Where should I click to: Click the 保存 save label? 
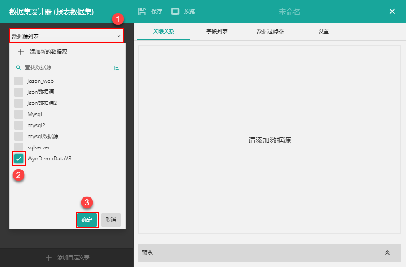(x=157, y=12)
